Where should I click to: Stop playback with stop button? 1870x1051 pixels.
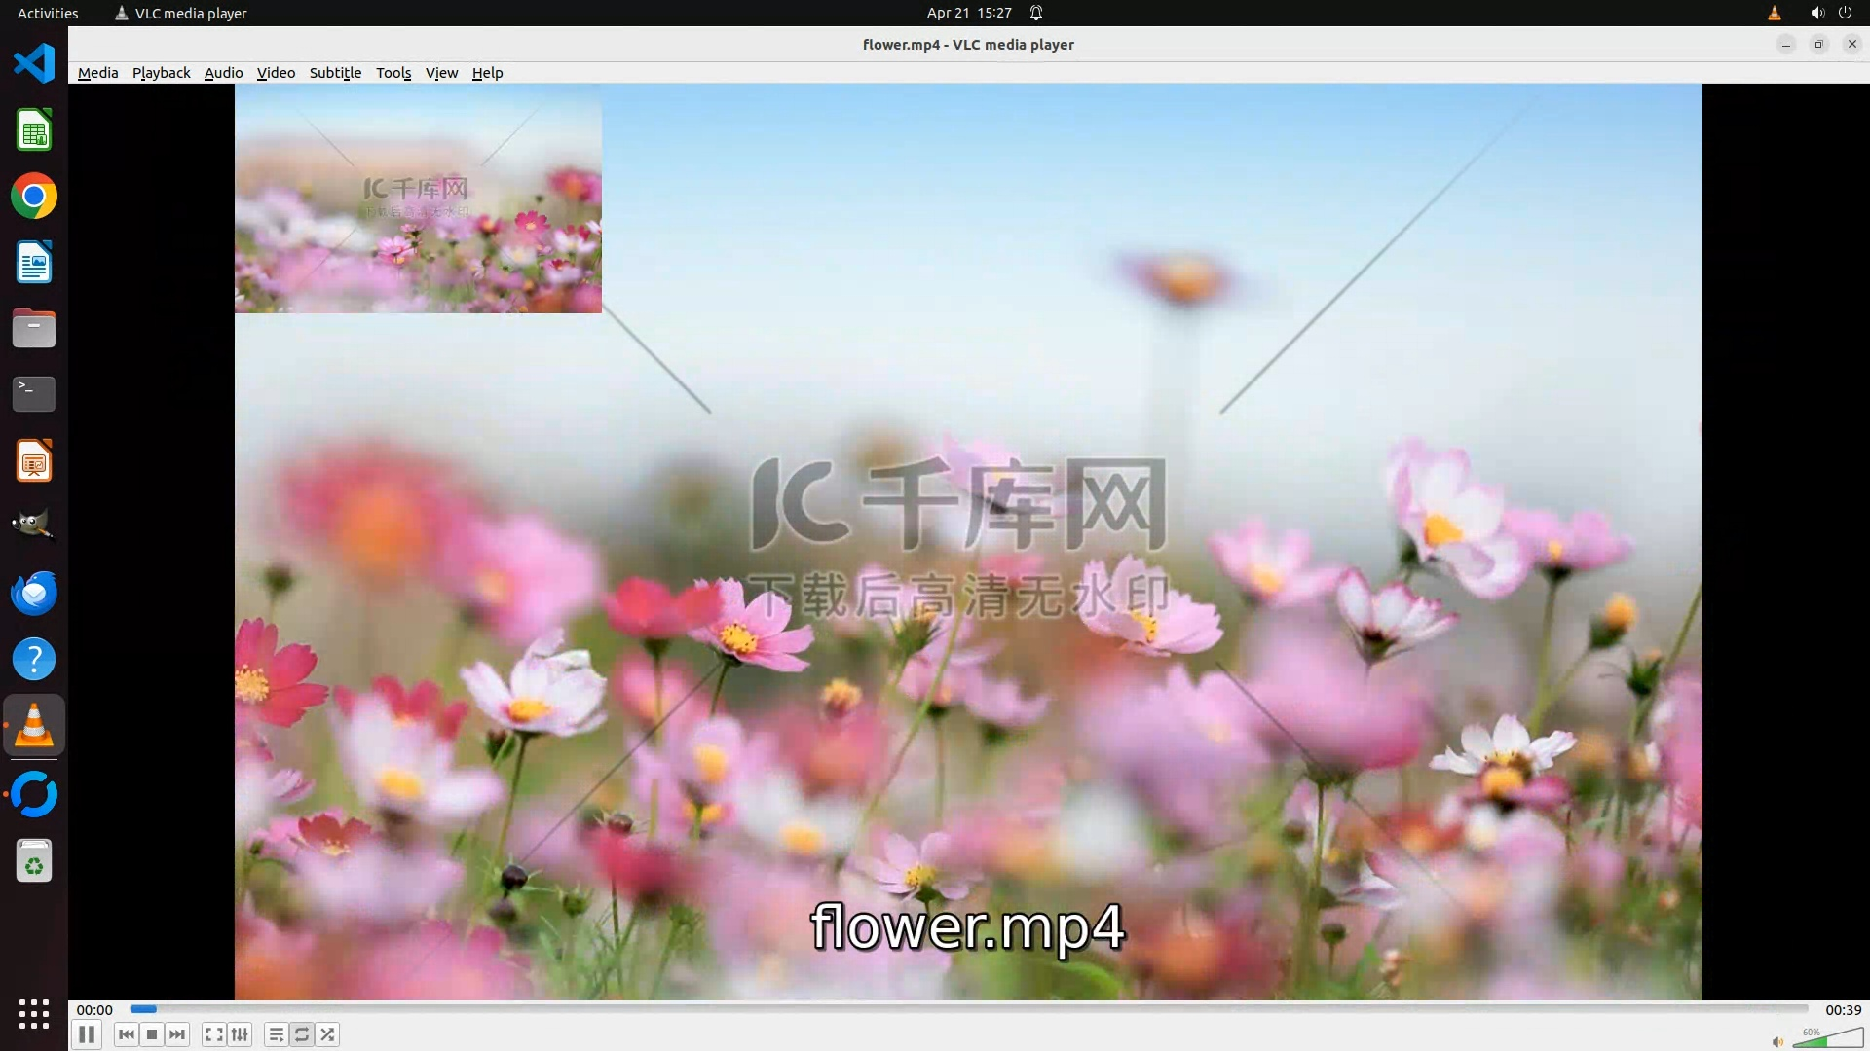pyautogui.click(x=152, y=1034)
